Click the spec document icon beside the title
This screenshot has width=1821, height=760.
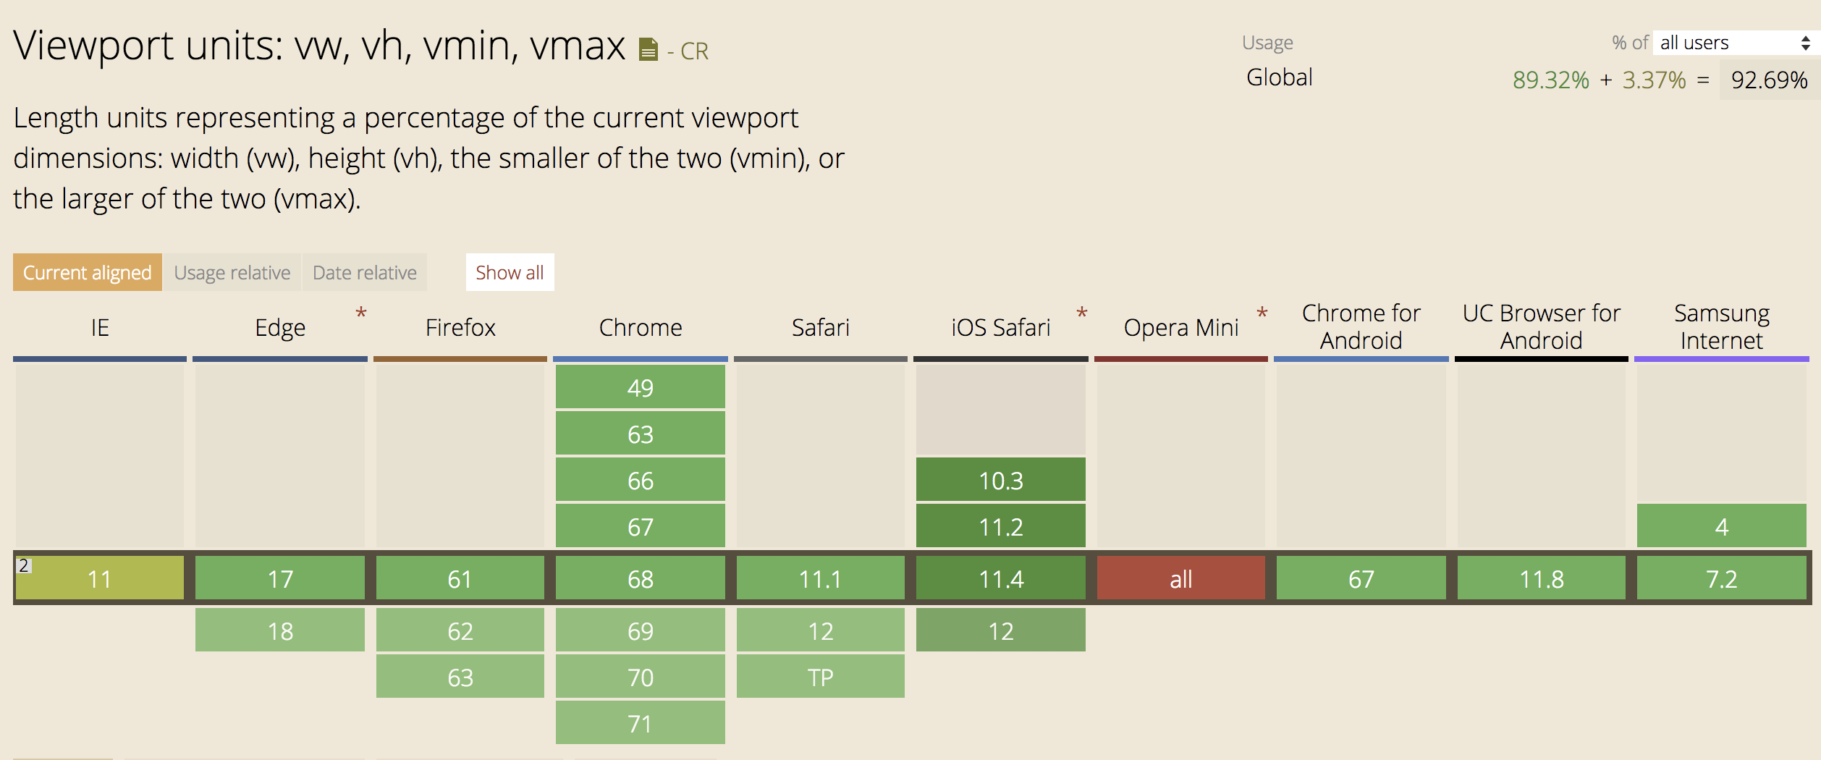click(x=648, y=50)
